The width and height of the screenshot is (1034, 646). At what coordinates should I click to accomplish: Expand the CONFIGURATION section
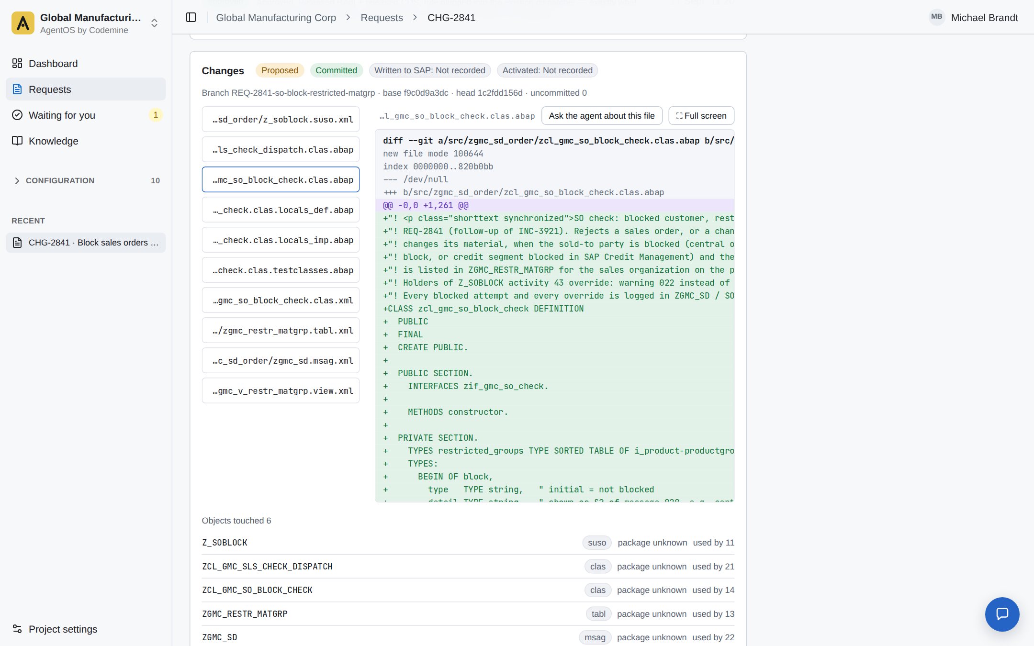86,180
